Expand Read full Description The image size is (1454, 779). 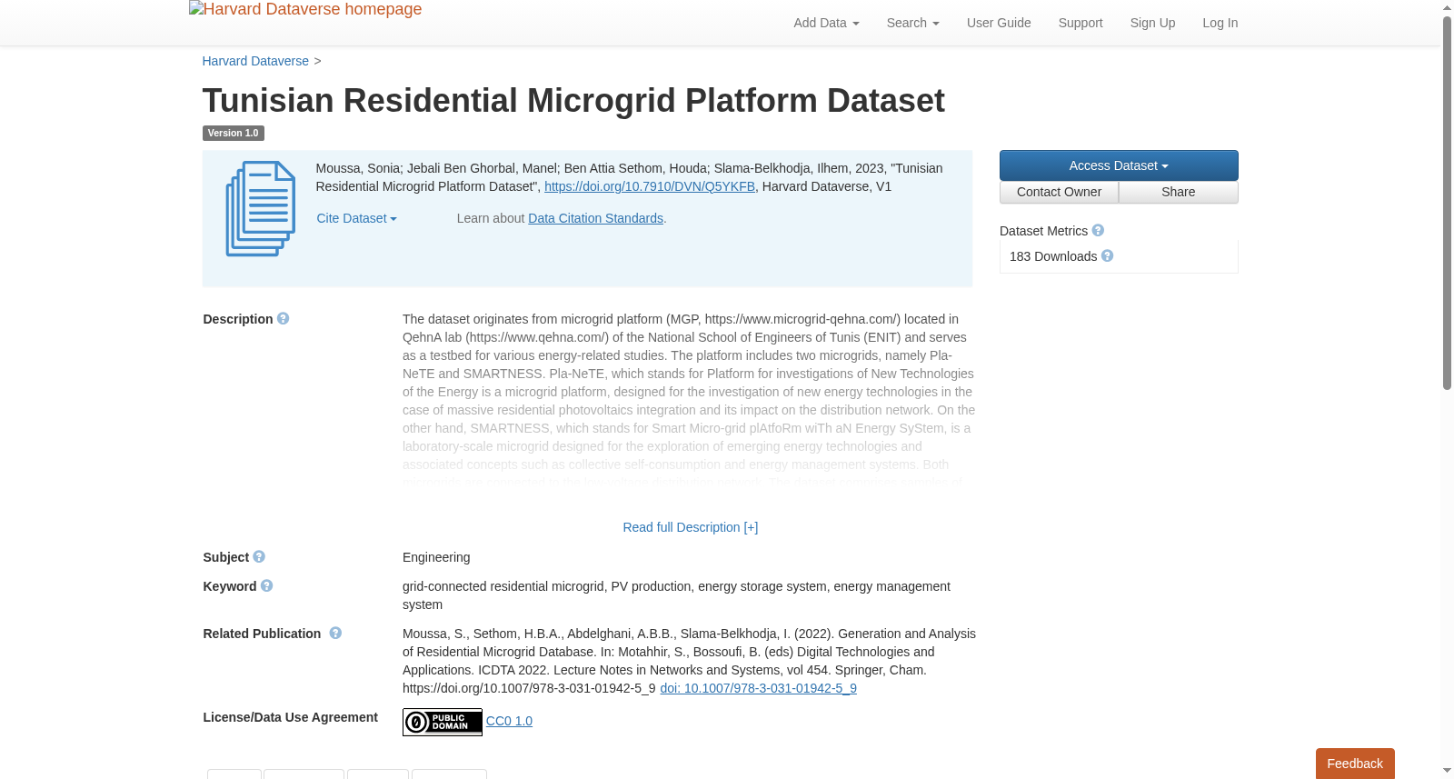click(x=690, y=527)
